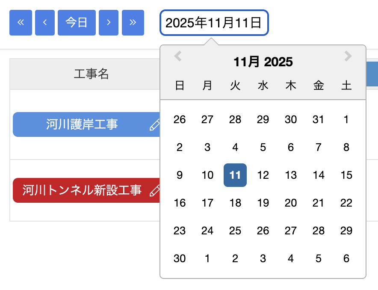Show previous month in the date picker
This screenshot has width=378, height=290.
[x=178, y=56]
